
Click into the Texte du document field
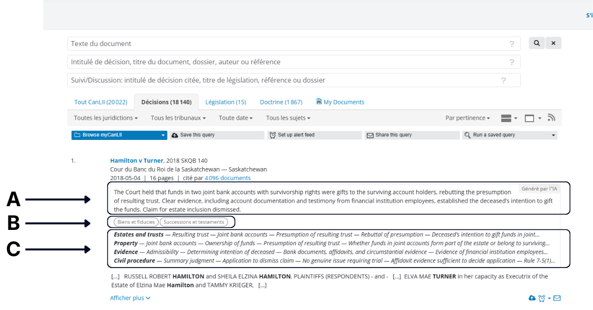coord(287,44)
